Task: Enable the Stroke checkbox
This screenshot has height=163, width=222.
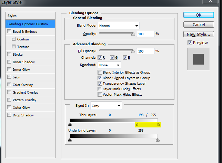Action: pyautogui.click(x=9, y=54)
